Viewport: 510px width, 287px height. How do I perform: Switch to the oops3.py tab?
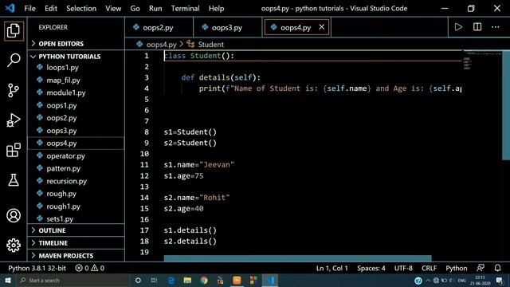point(228,27)
